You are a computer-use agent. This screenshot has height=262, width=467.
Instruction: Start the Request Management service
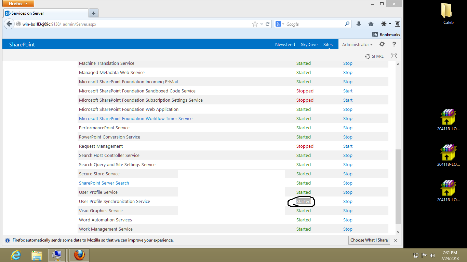348,146
